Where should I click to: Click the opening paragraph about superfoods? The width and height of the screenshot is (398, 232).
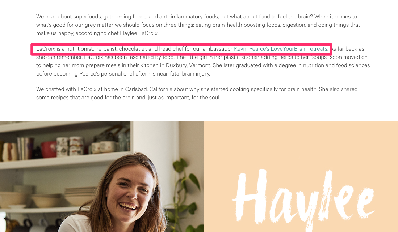pyautogui.click(x=198, y=25)
